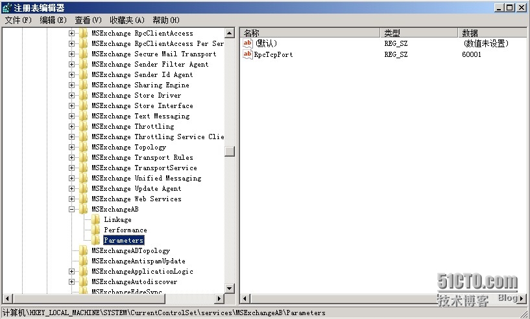Expand MSExchange RpcClientAccess key
The height and width of the screenshot is (319, 530).
71,34
